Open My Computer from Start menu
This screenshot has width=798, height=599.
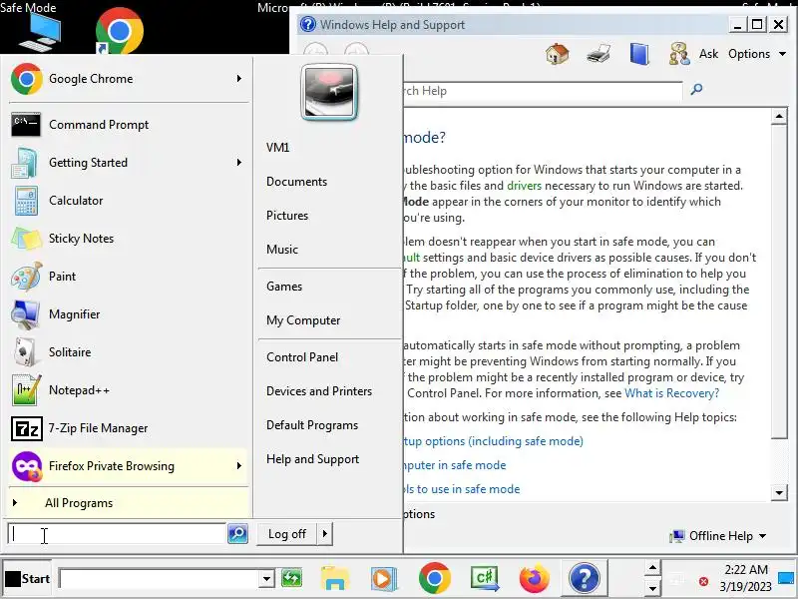pyautogui.click(x=303, y=320)
